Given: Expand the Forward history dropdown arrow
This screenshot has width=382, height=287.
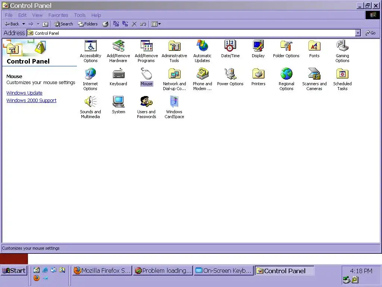Looking at the screenshot, I should pyautogui.click(x=38, y=24).
